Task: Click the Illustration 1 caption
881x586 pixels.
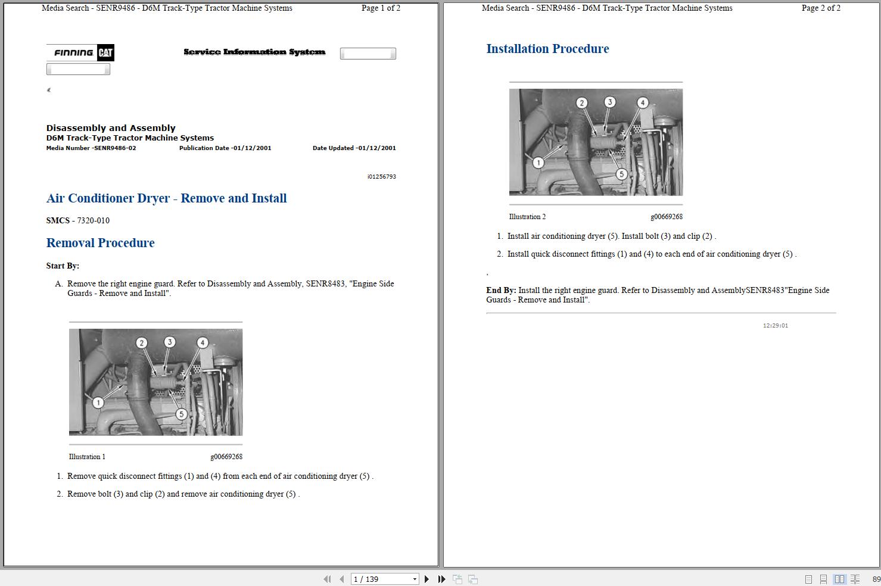Action: coord(87,457)
